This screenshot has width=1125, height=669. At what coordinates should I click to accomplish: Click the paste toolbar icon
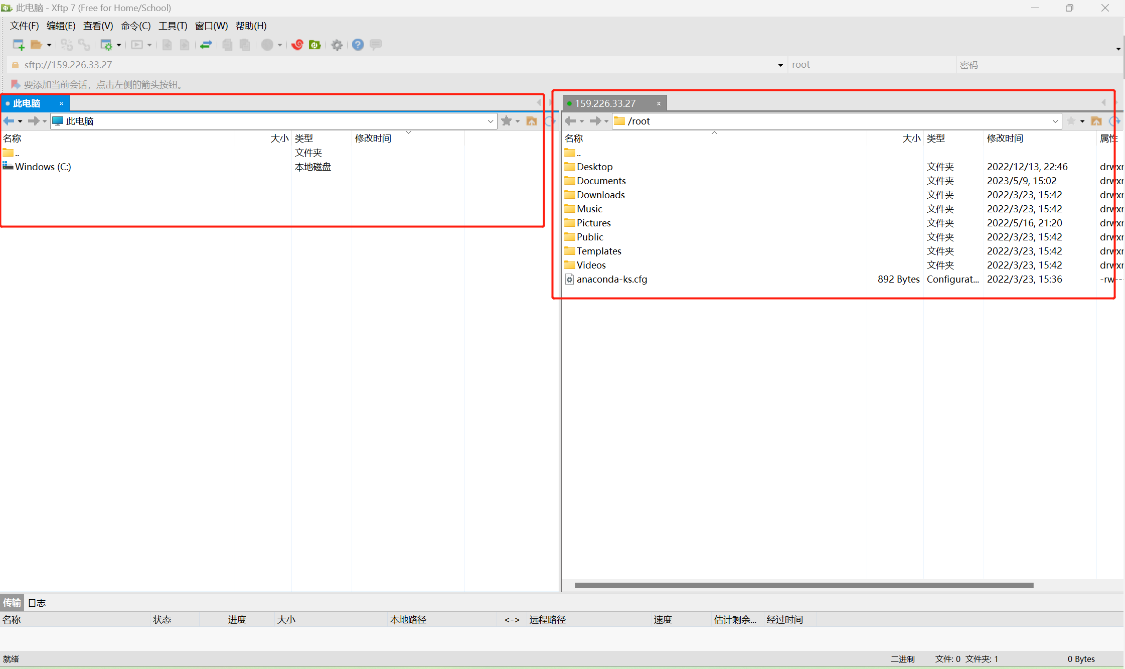[x=245, y=45]
